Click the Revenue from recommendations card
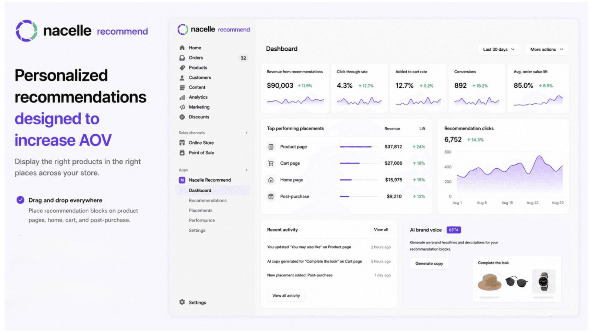Image resolution: width=592 pixels, height=333 pixels. tap(295, 88)
